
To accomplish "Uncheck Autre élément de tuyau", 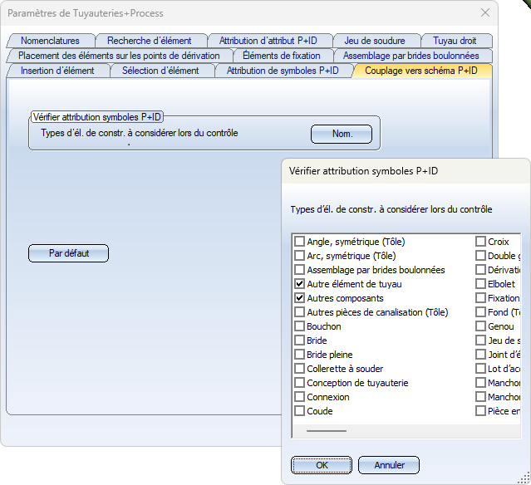I will 299,284.
